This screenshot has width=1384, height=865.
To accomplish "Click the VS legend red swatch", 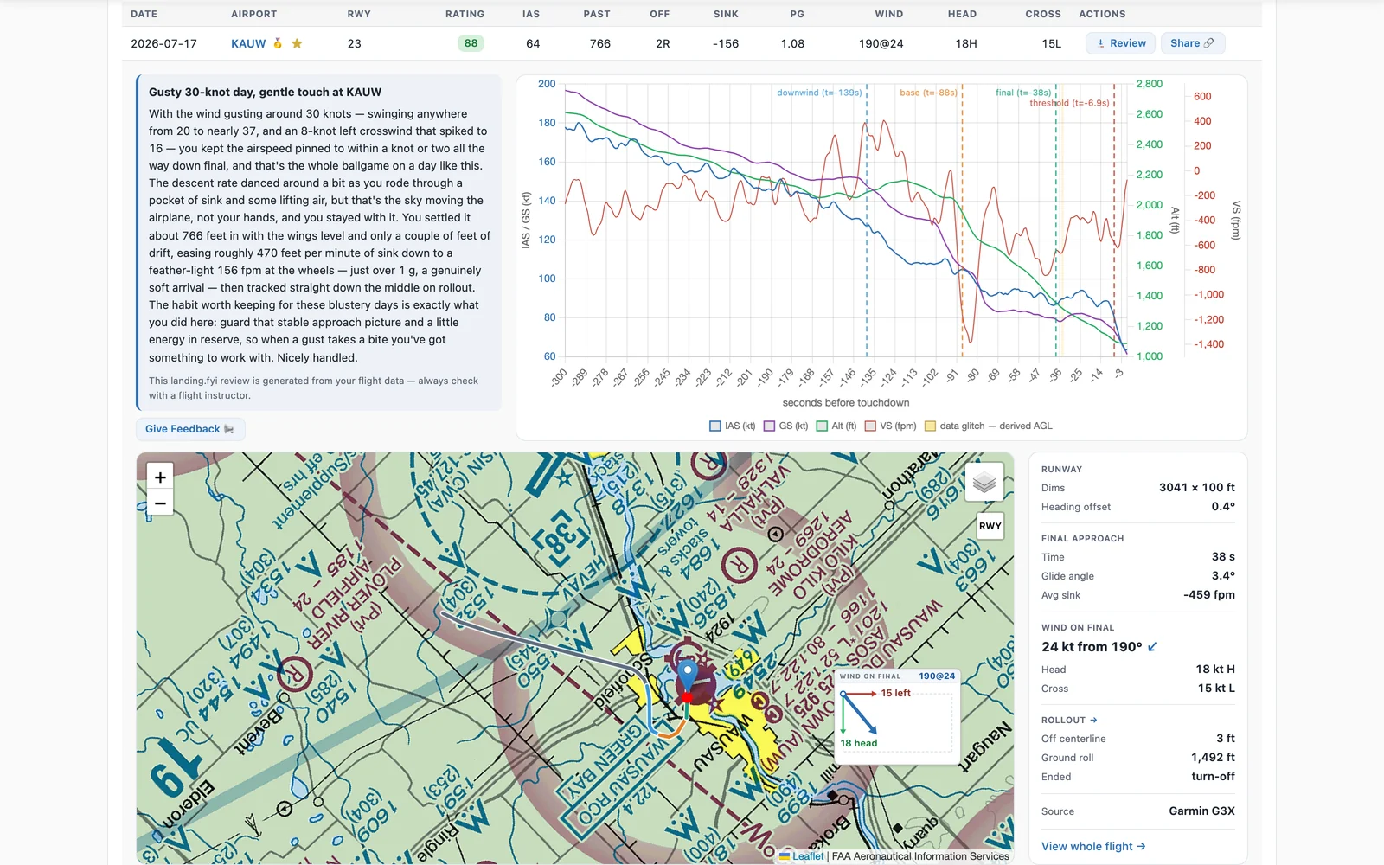I will point(871,426).
